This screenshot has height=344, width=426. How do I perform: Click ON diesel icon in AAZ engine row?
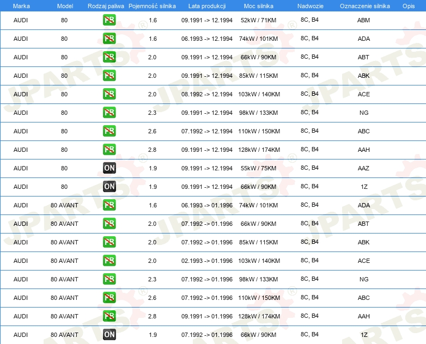coord(109,168)
